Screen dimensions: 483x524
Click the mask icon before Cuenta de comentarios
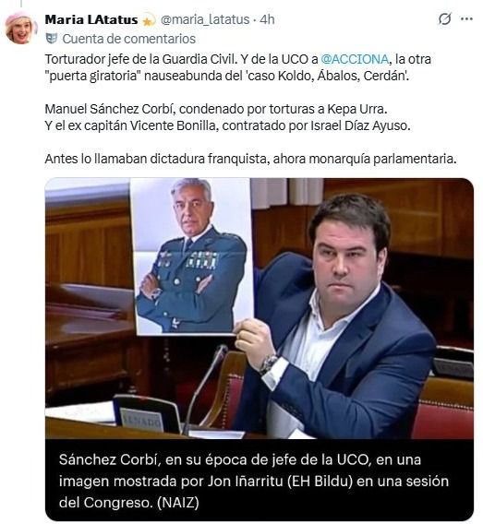[52, 39]
